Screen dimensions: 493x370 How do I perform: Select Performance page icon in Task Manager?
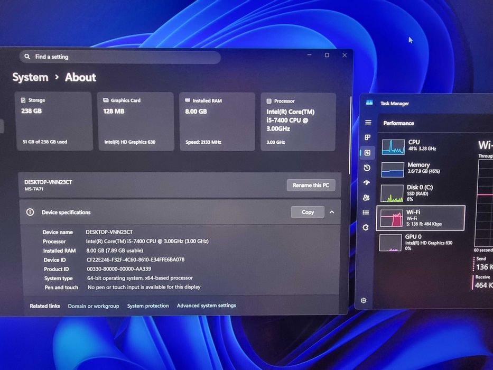click(x=367, y=153)
